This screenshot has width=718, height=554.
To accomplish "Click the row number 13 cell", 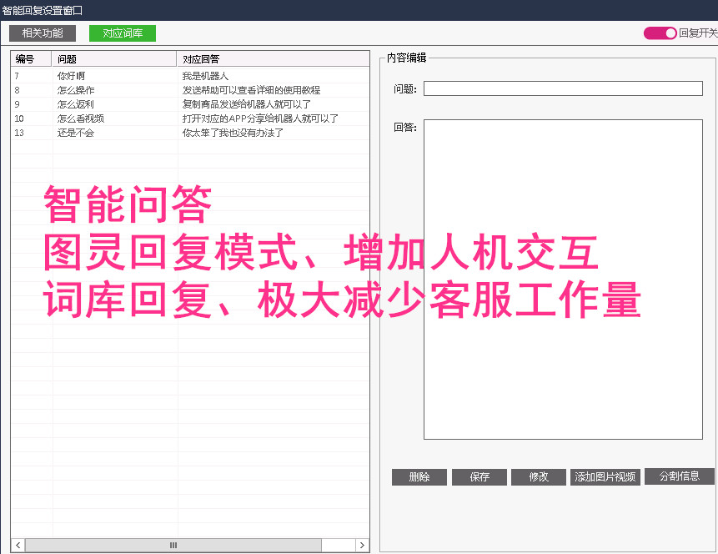I will tap(19, 133).
